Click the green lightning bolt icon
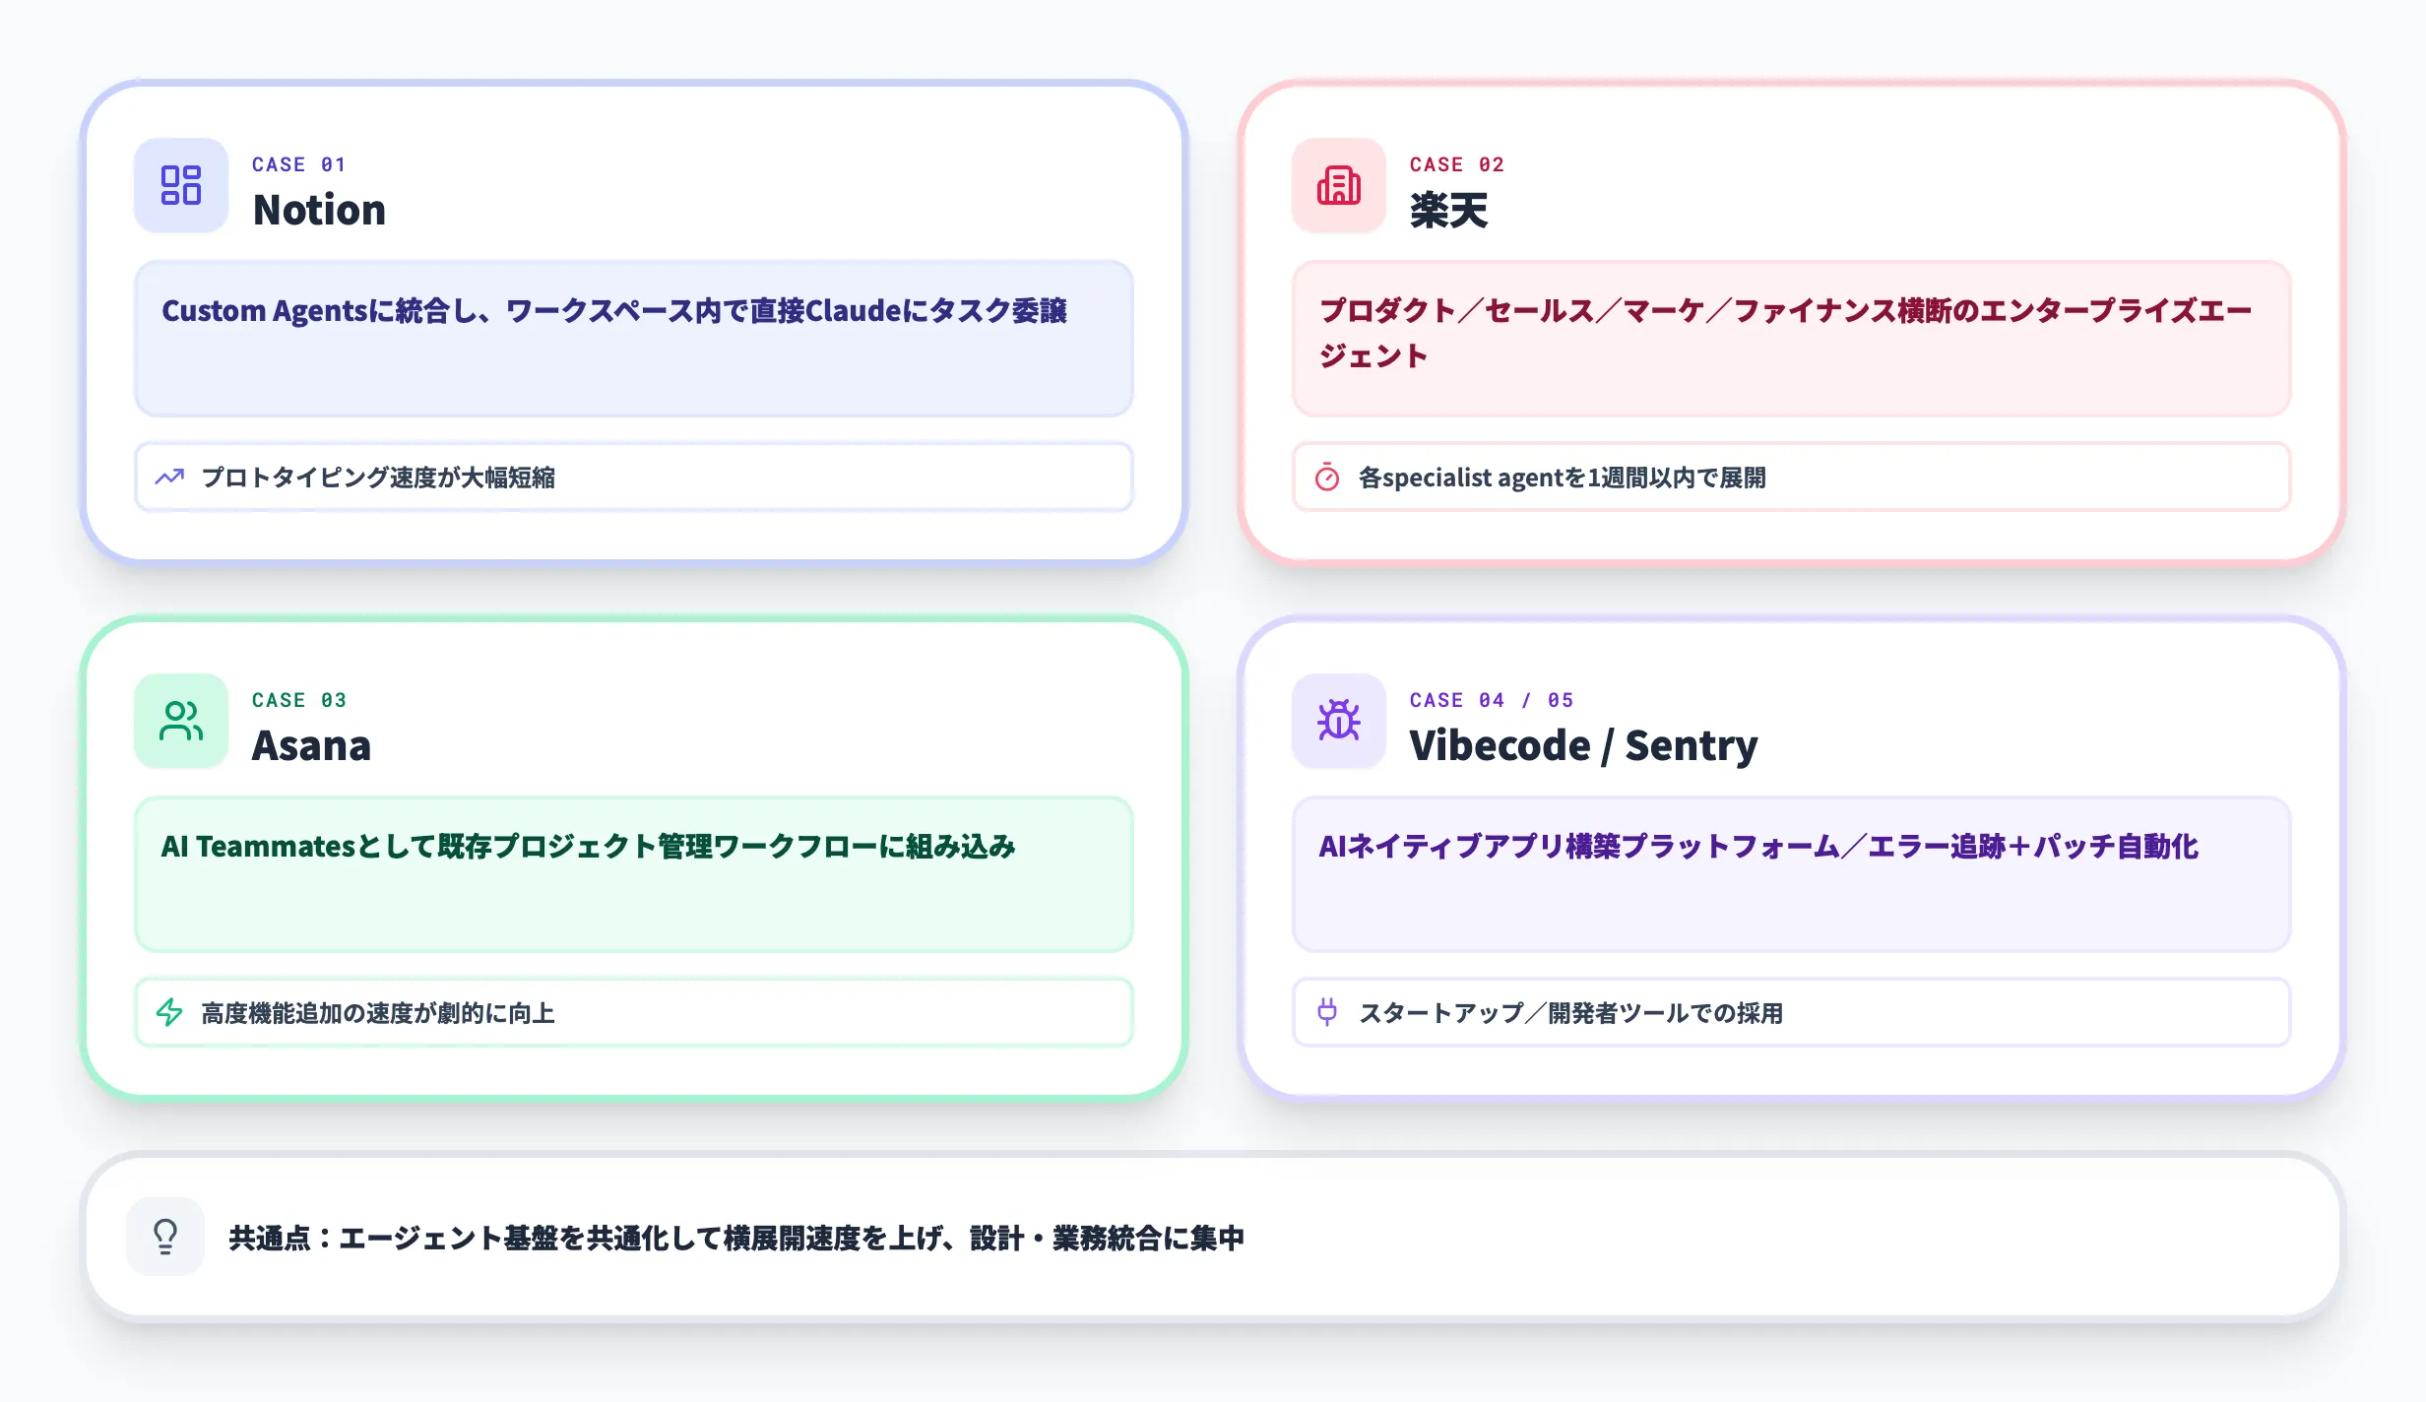The width and height of the screenshot is (2426, 1402). (169, 1012)
